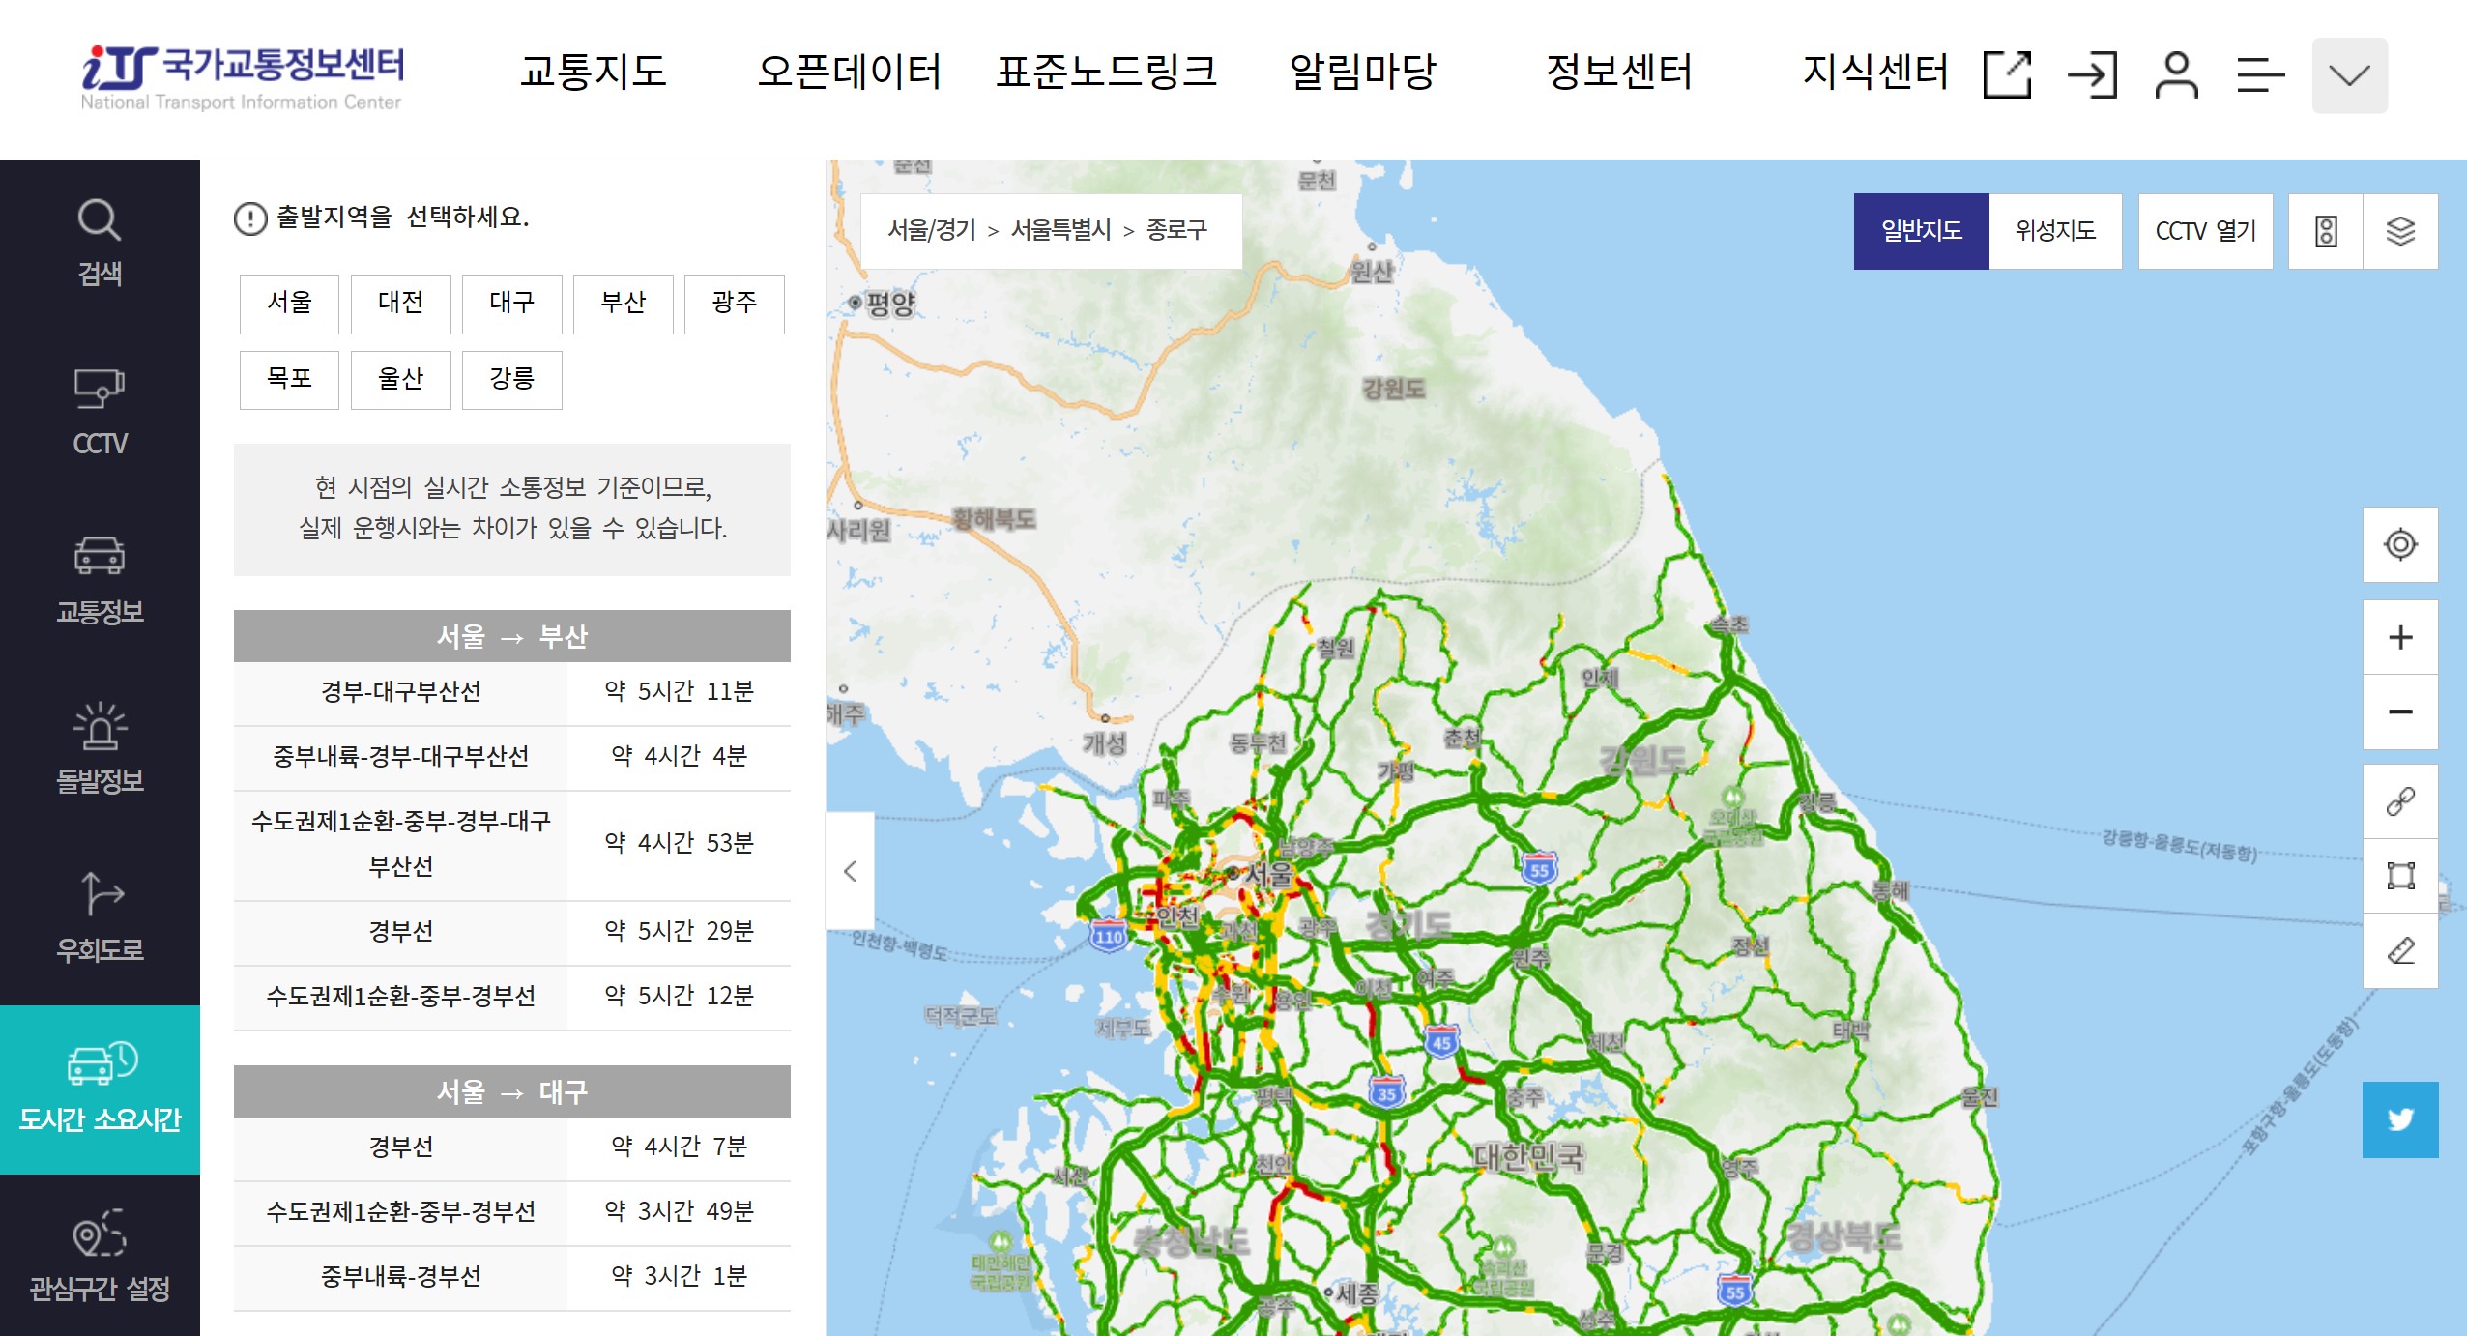Toggle CCTV 열기 on map
Viewport: 2467px width, 1336px height.
tap(2205, 231)
